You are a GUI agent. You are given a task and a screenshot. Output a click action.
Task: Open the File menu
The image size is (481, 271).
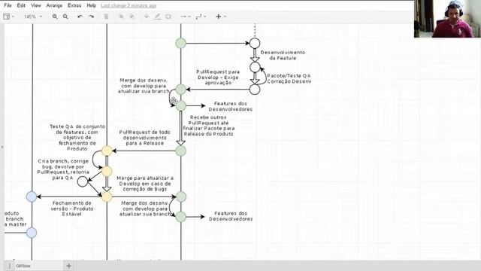[x=8, y=5]
